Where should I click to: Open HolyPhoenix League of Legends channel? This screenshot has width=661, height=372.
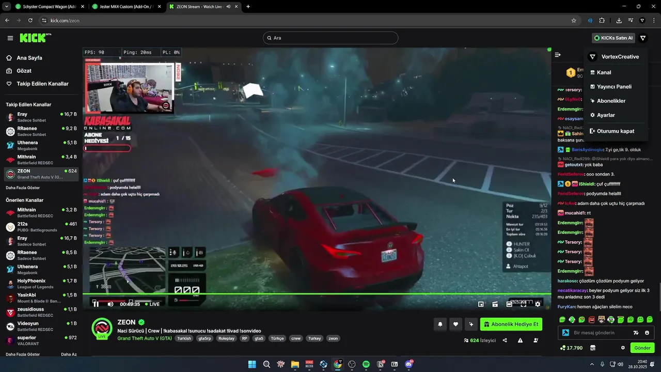pos(41,284)
